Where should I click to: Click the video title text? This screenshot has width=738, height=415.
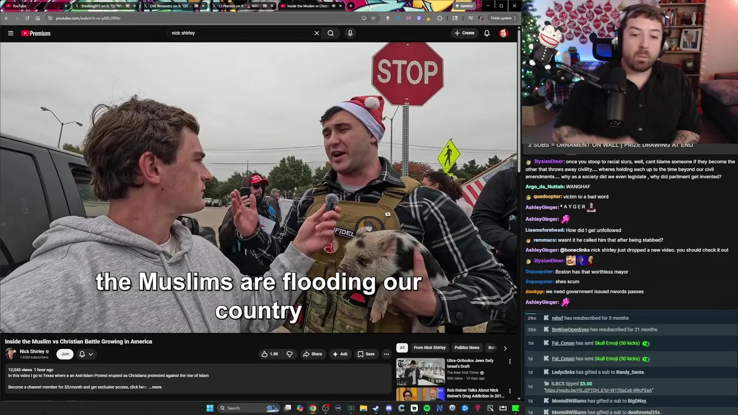coord(78,341)
